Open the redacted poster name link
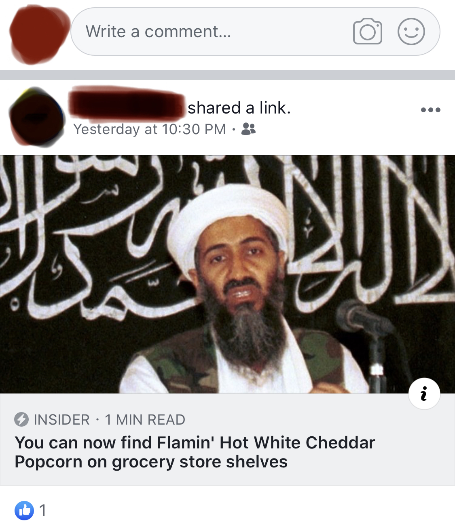This screenshot has width=455, height=526. point(127,104)
